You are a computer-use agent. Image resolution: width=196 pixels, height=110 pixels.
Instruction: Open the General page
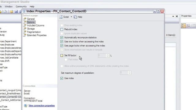31,19
